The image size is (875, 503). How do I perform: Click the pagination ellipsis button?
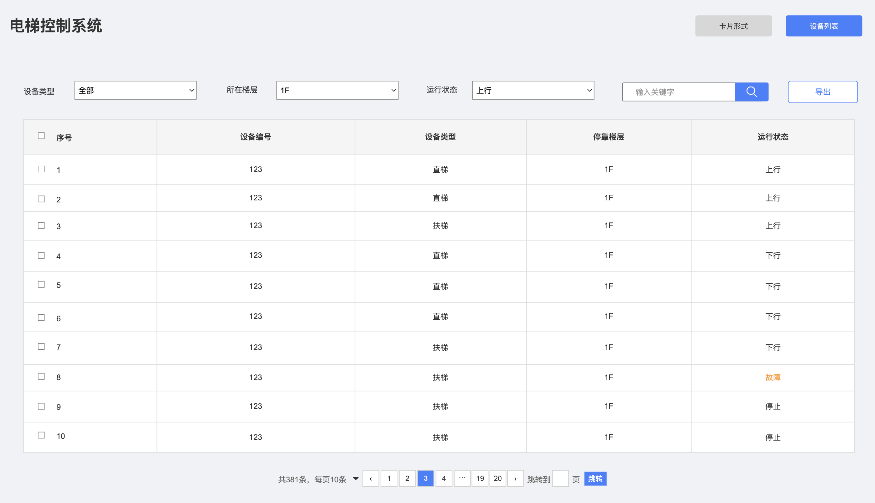click(462, 479)
